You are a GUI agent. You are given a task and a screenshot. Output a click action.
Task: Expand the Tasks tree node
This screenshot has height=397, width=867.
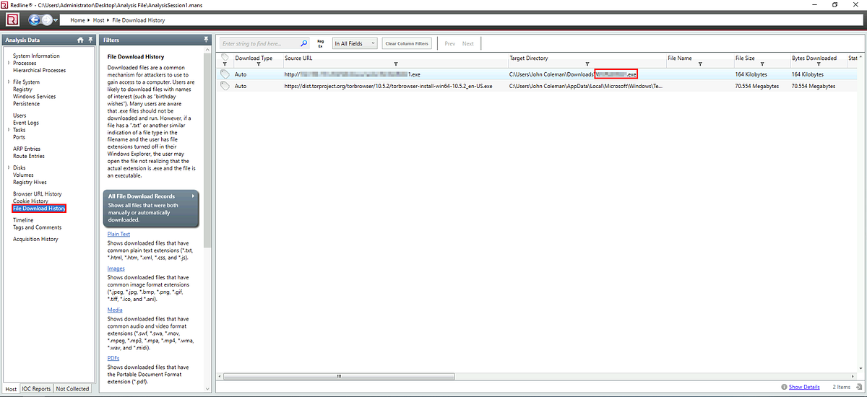[9, 130]
